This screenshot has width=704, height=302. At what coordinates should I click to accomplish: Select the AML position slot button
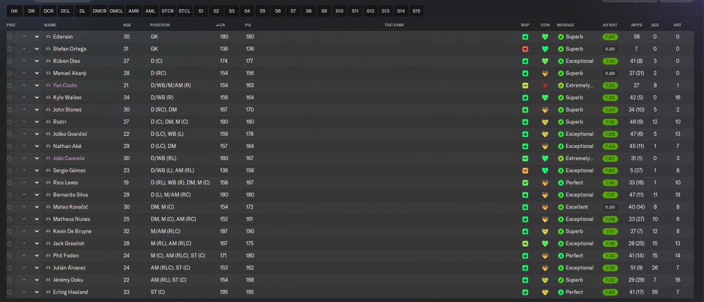tap(151, 11)
